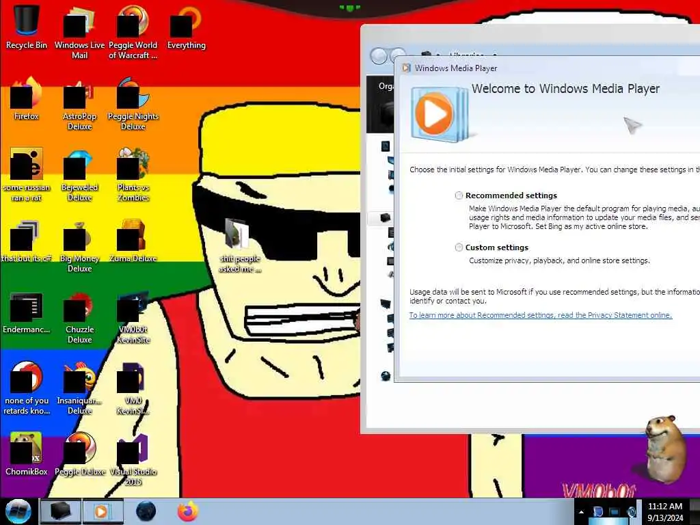Screen dimensions: 700x525
Task: Open Windows Live Mail shortcut
Action: click(x=79, y=31)
